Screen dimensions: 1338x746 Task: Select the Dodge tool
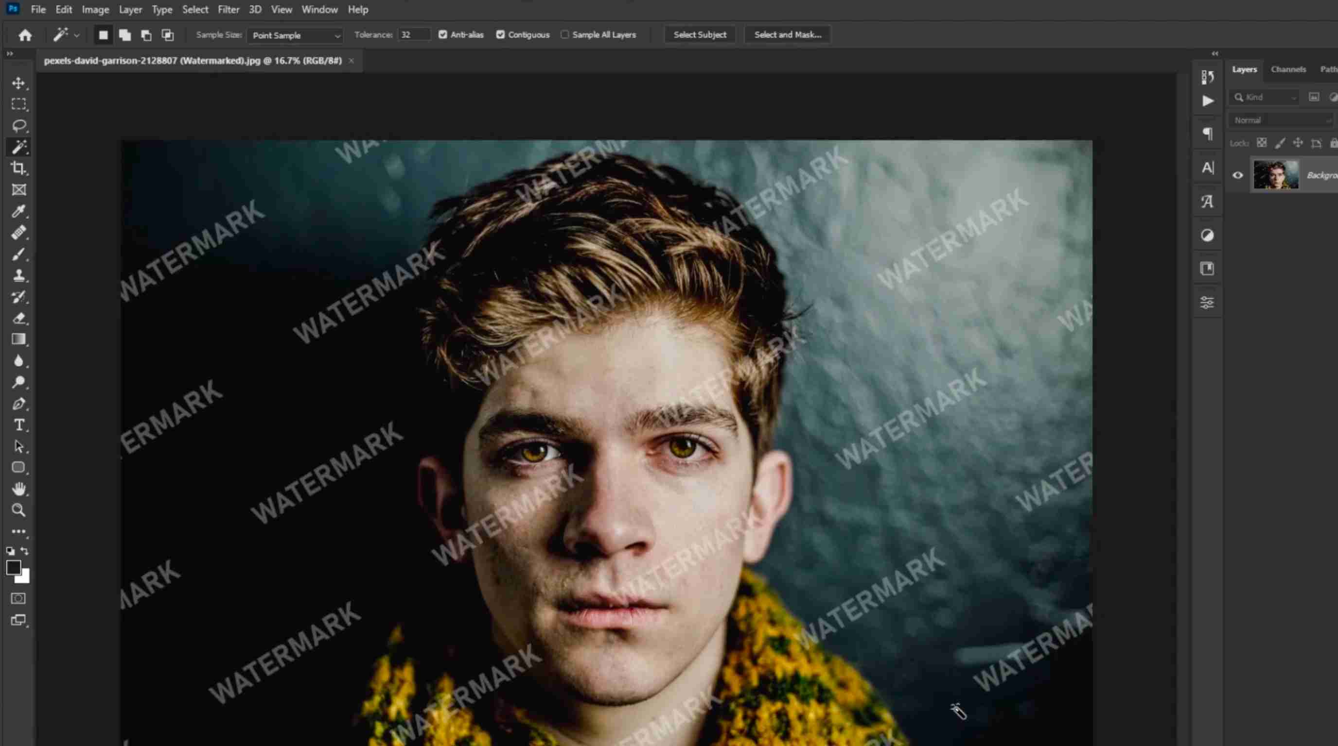point(18,382)
